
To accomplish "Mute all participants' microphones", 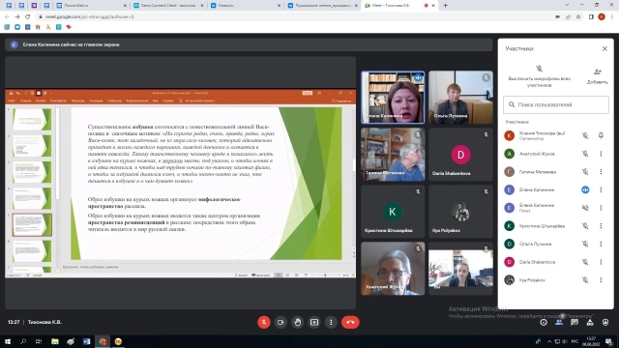I will pyautogui.click(x=540, y=76).
